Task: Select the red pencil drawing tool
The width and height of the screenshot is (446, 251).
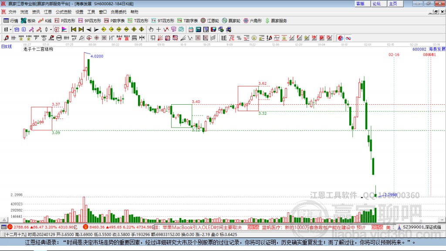Action: point(6,38)
